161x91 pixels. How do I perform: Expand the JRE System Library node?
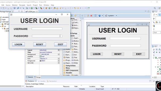[1, 24]
